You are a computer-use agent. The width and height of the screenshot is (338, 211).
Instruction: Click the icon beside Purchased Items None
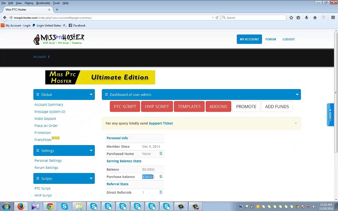(161, 154)
